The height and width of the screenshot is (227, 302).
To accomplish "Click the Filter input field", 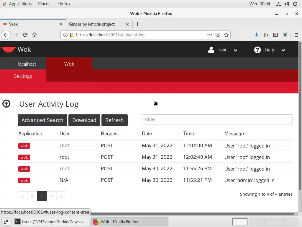I will pyautogui.click(x=217, y=119).
